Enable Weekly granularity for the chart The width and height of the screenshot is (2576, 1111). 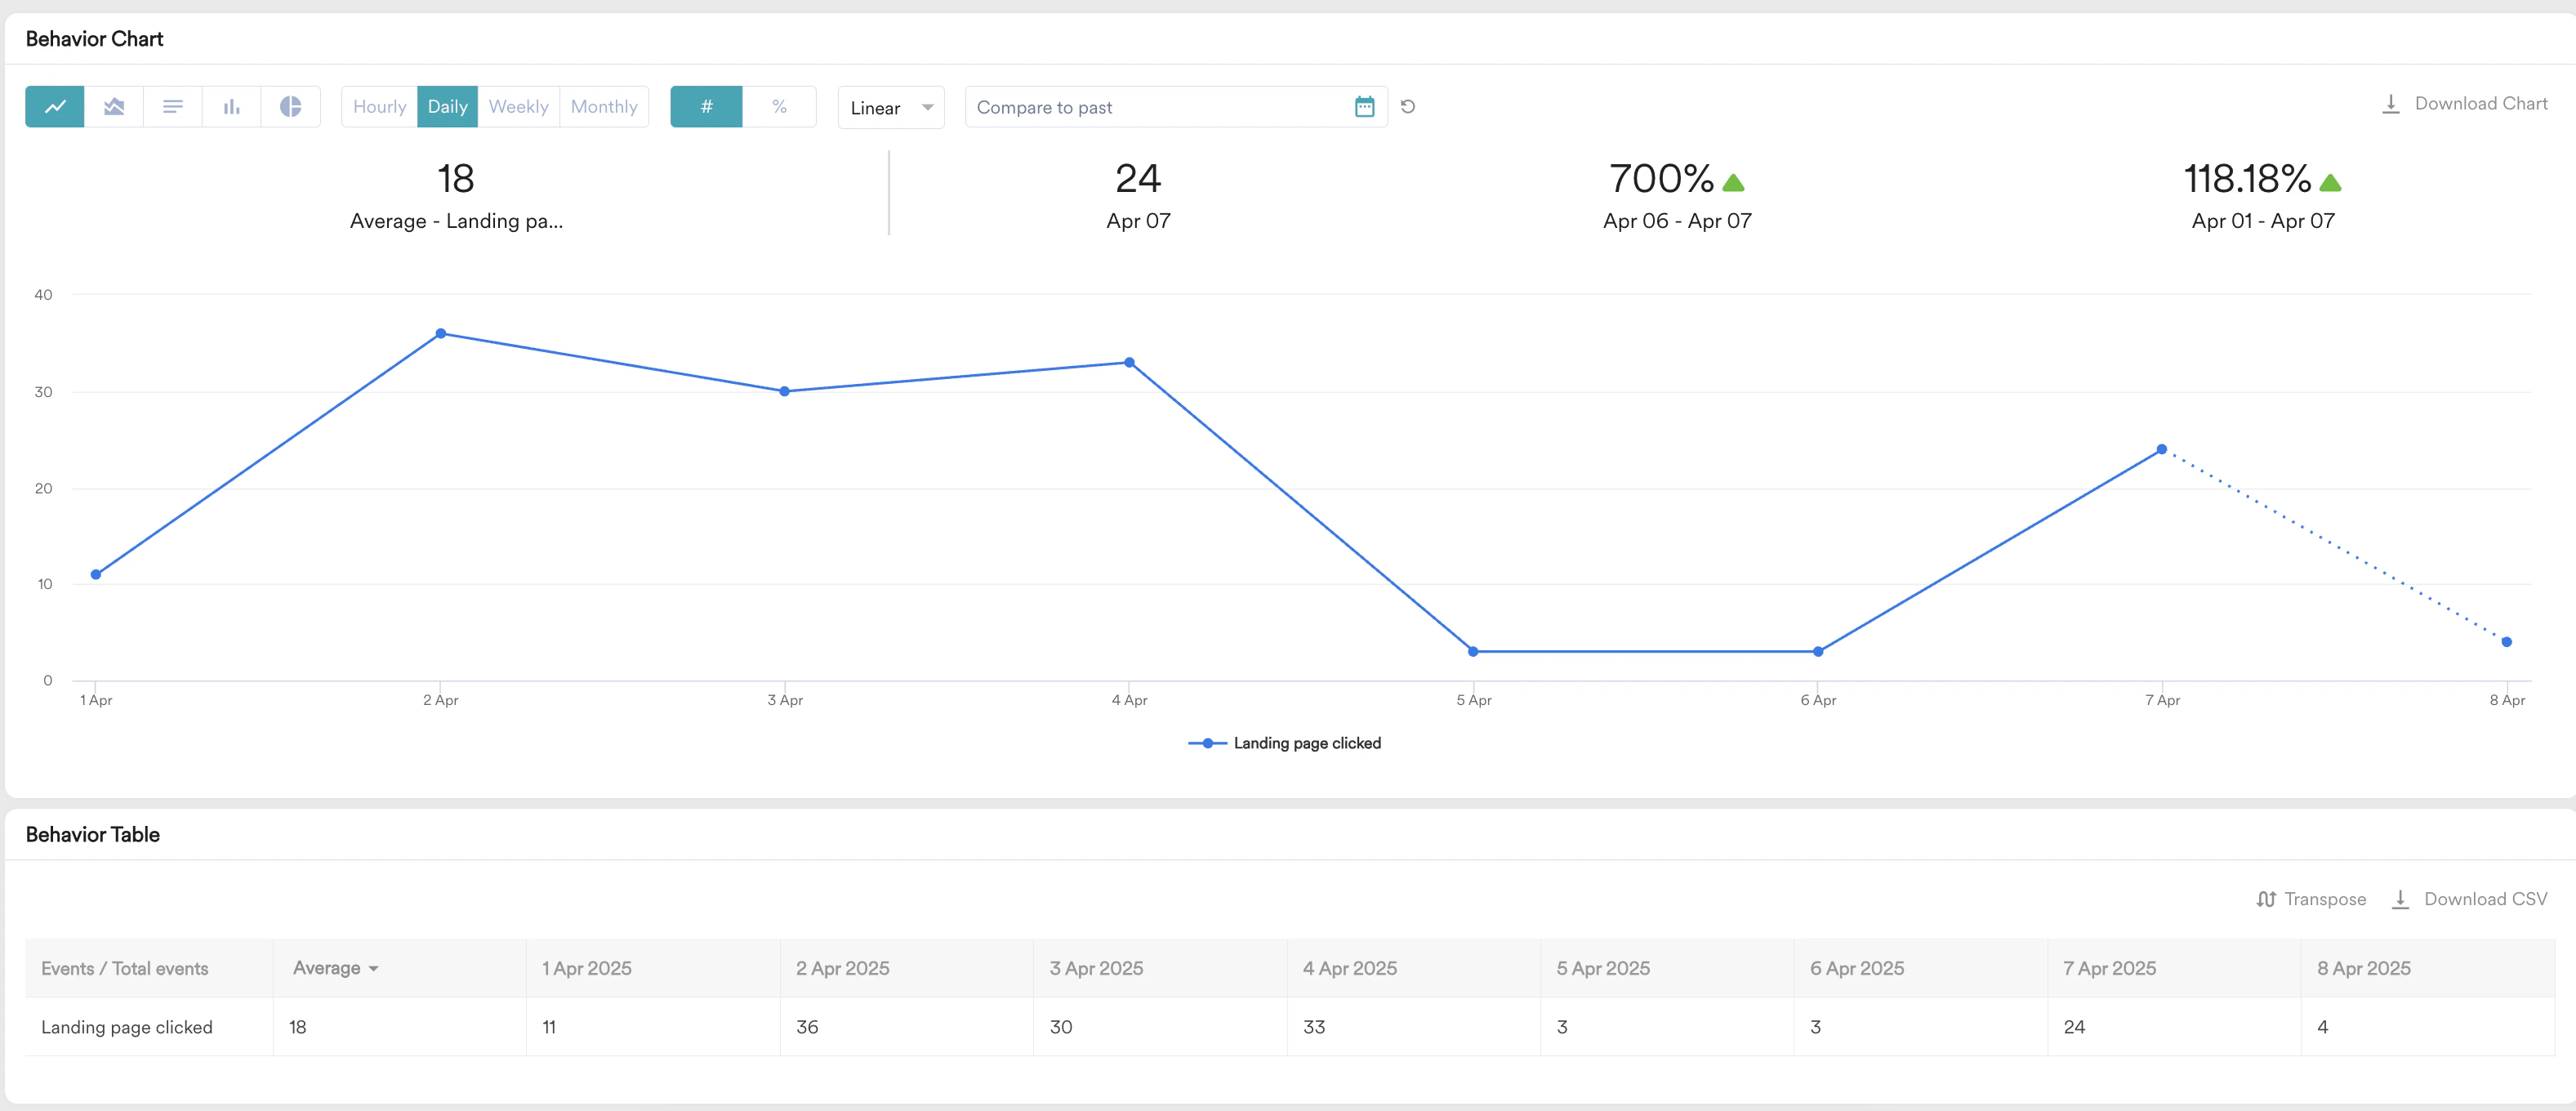(518, 106)
